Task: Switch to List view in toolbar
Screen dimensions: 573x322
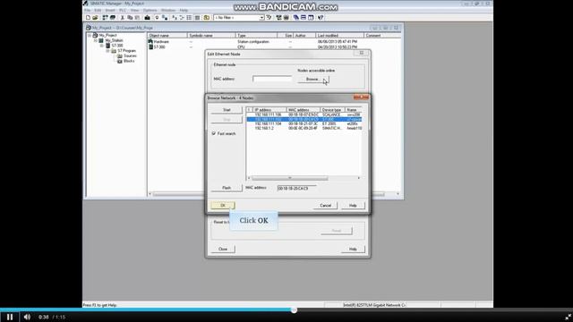Action: (x=189, y=18)
